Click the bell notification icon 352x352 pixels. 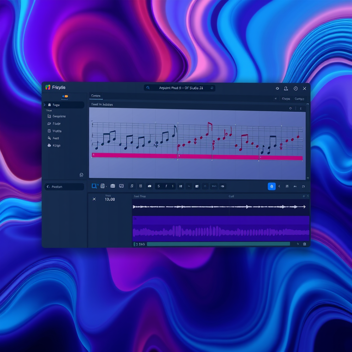click(286, 88)
